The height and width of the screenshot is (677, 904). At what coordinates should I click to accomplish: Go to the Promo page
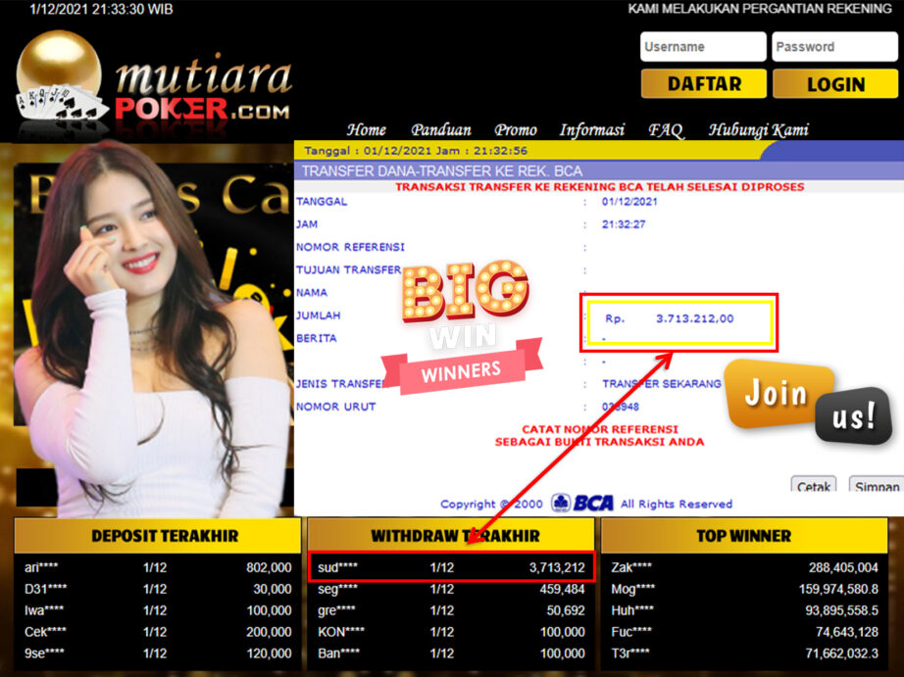click(515, 129)
